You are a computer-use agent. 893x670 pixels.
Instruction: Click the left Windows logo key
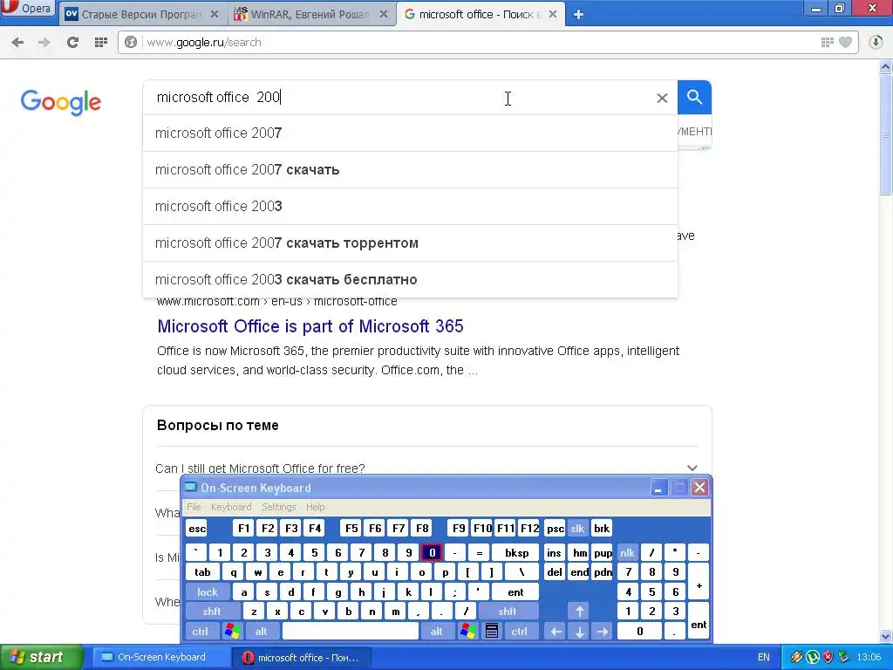pos(232,632)
